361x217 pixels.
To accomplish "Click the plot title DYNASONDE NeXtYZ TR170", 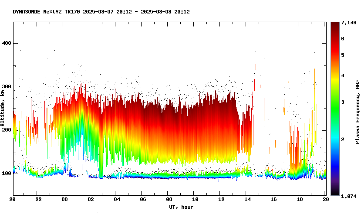I will tap(46, 12).
